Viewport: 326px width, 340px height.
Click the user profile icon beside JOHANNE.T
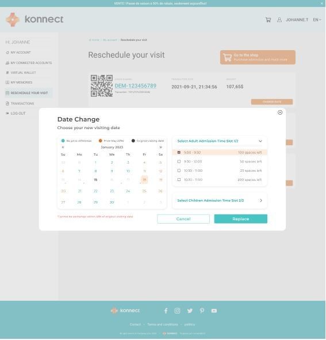(x=279, y=20)
